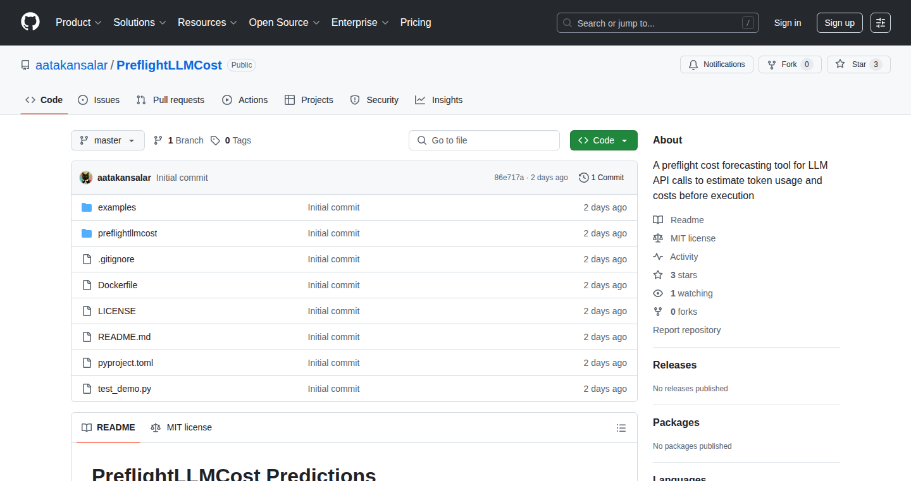Click the folder icon beside preflightllmcost
This screenshot has width=911, height=481.
point(87,233)
